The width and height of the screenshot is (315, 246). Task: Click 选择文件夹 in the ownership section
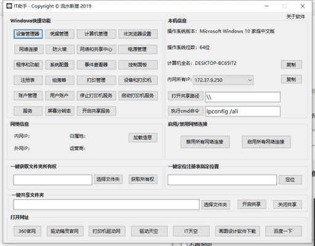(108, 179)
